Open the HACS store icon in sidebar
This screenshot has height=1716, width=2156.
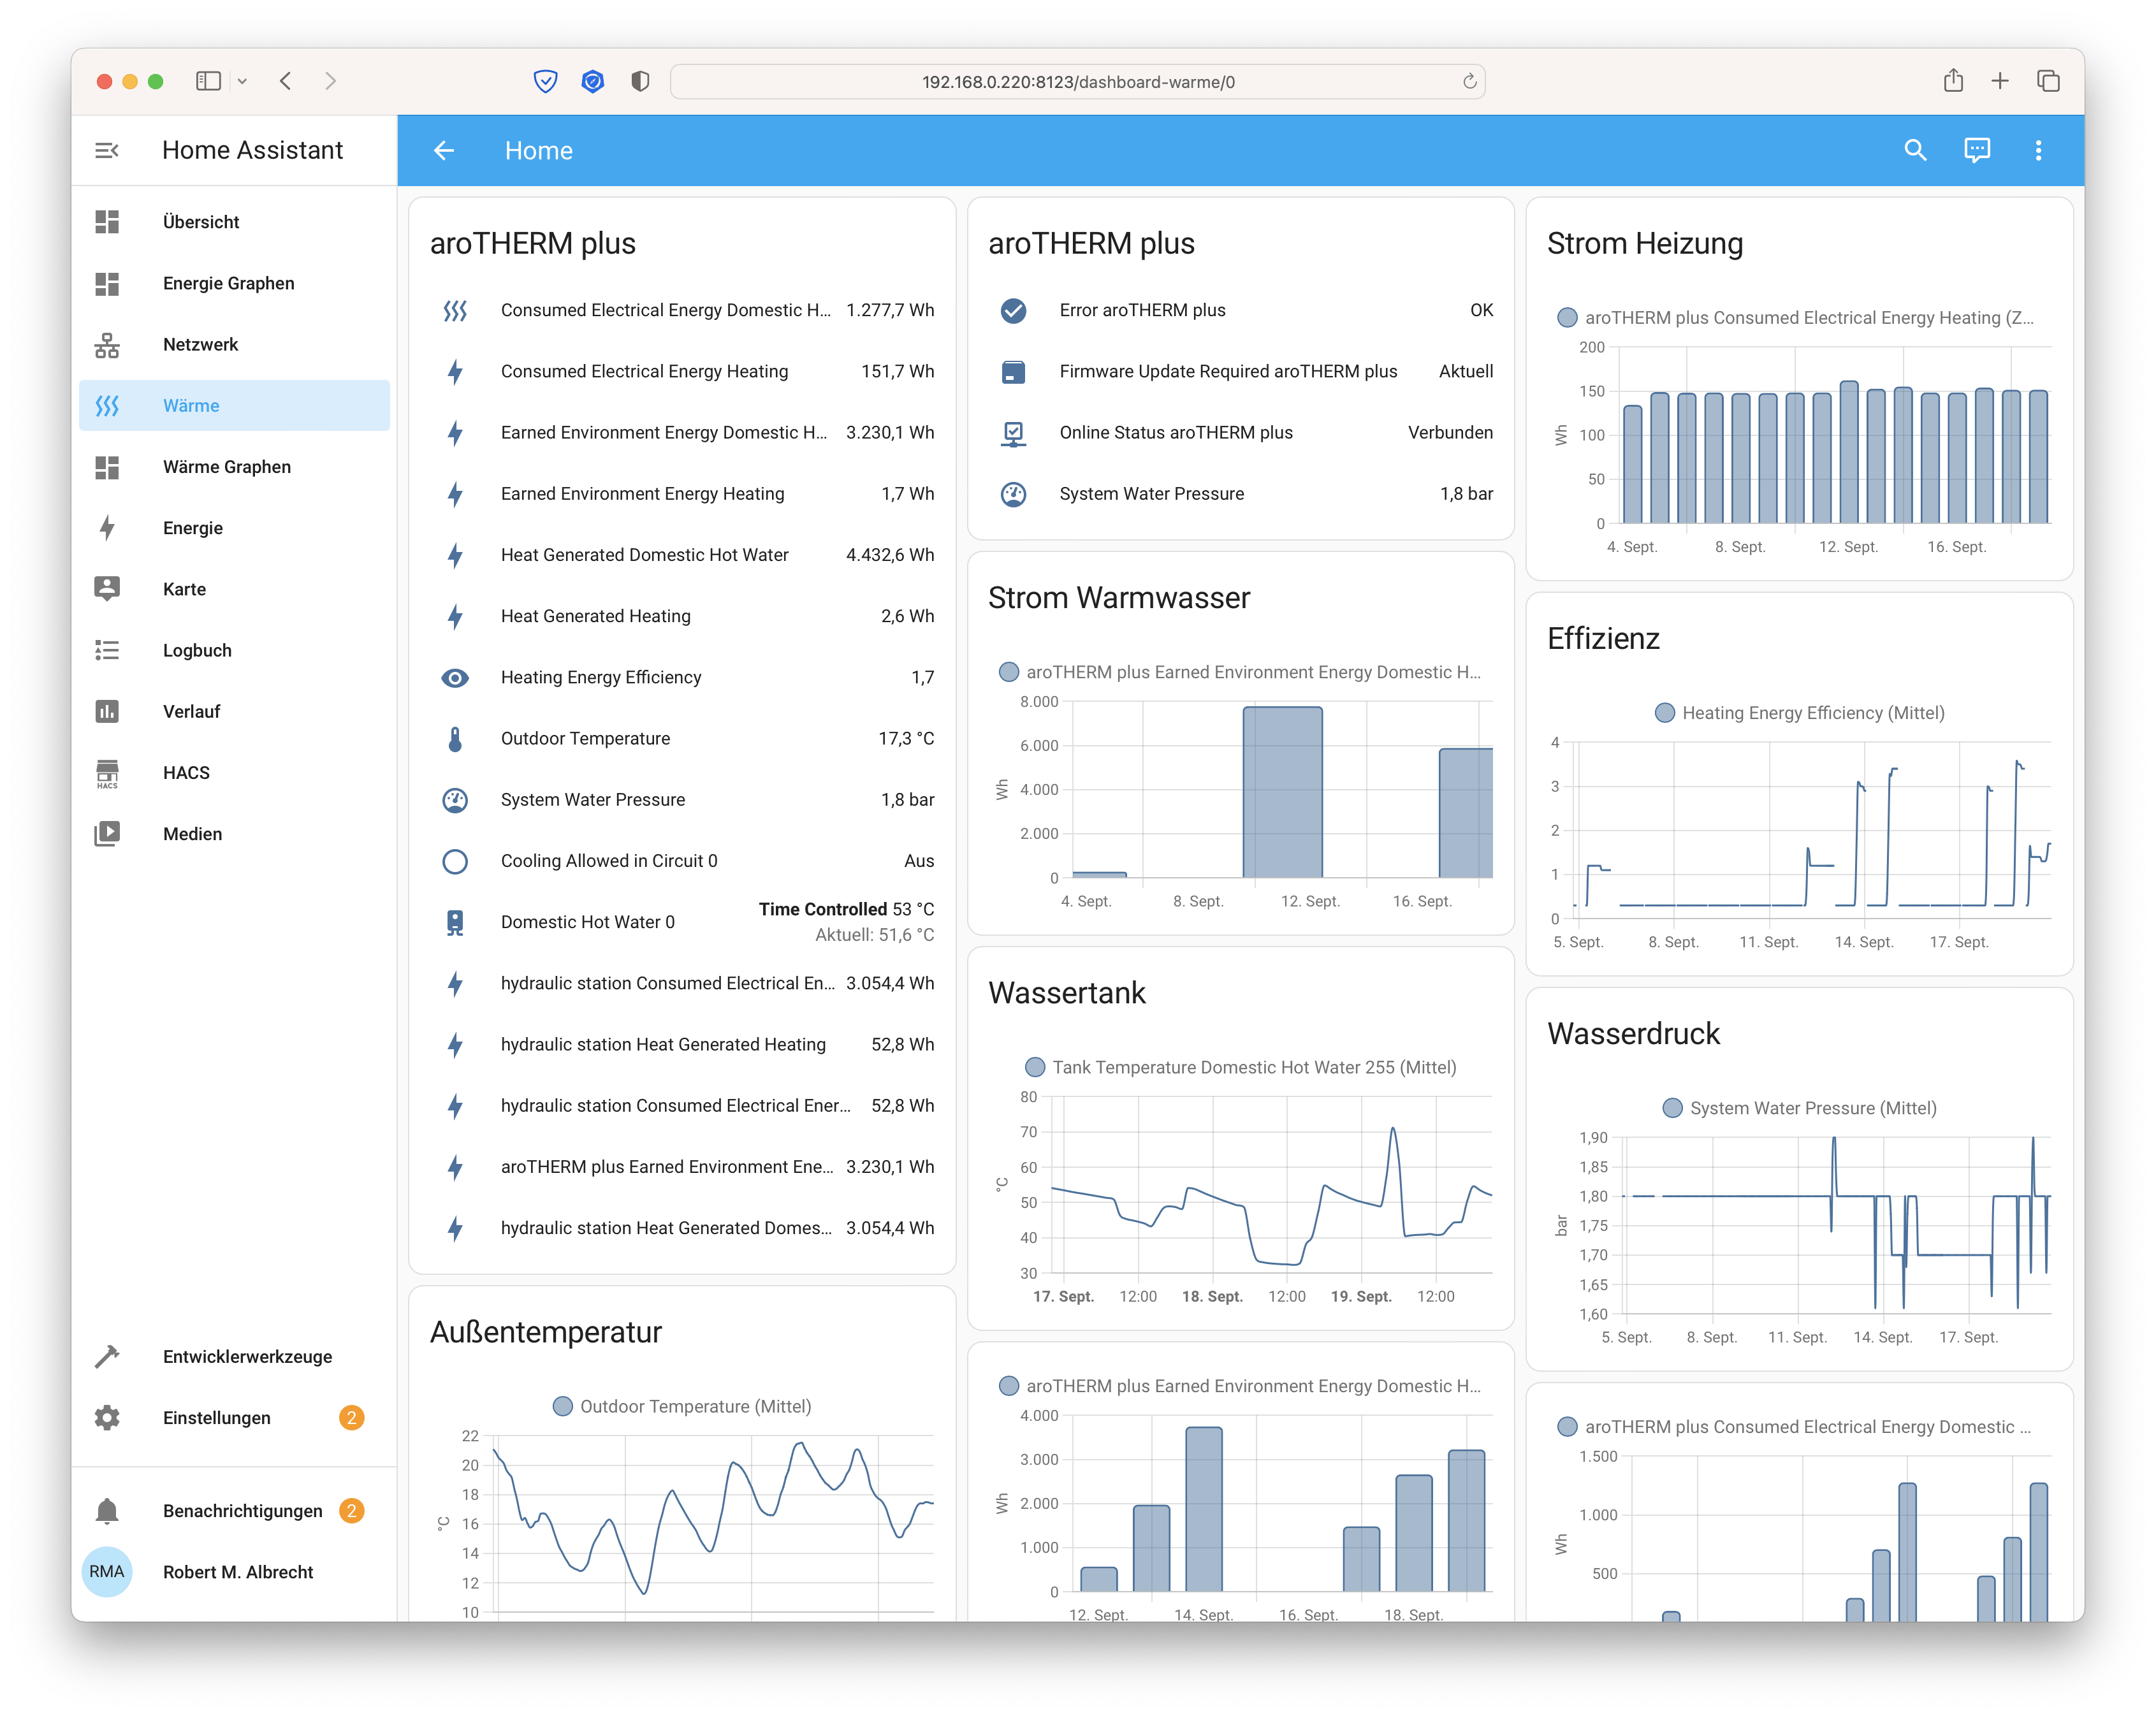(x=107, y=773)
